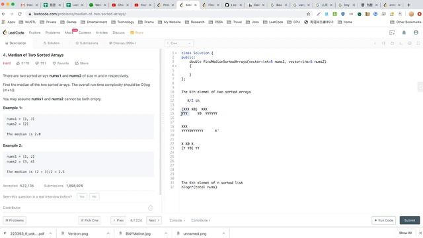Open the Problems menu item
Image resolution: width=423 pixels, height=238 pixels.
[53, 32]
